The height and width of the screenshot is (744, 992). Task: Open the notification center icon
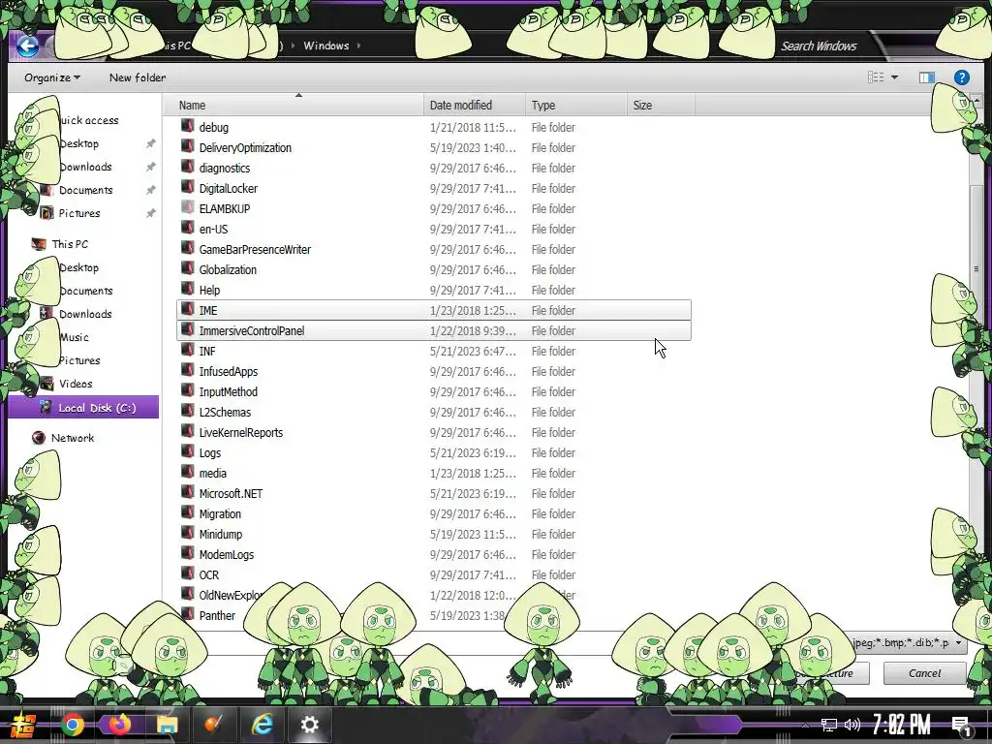pyautogui.click(x=962, y=726)
